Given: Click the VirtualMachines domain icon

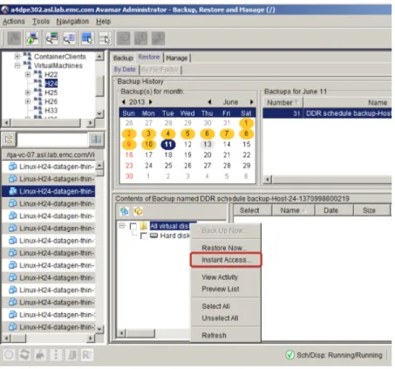Looking at the screenshot, I should pos(27,65).
